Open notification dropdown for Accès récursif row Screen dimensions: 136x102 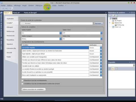101,72
